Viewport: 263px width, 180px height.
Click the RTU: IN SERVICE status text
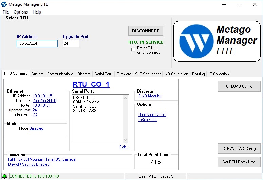click(x=146, y=42)
